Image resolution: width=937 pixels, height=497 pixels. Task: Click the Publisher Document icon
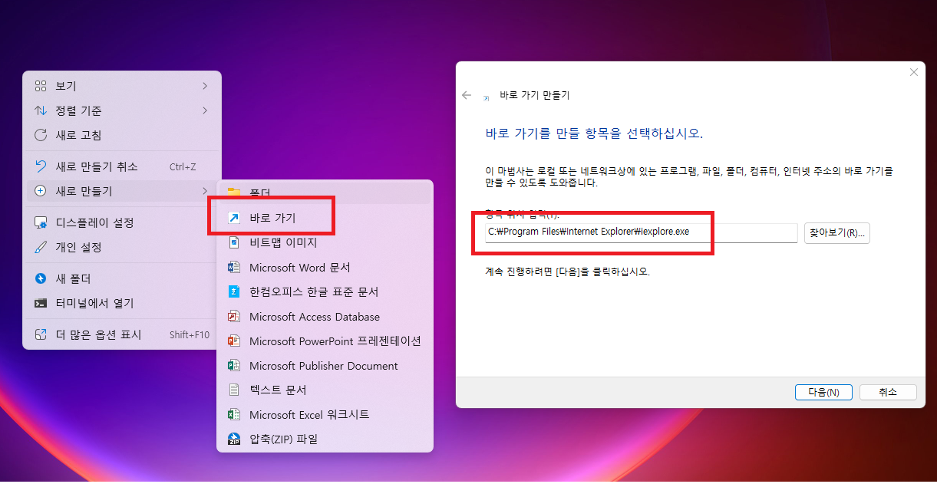tap(234, 365)
